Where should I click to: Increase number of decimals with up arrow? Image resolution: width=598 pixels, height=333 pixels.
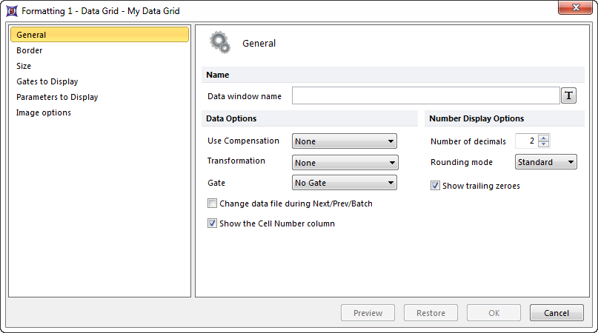pos(544,138)
